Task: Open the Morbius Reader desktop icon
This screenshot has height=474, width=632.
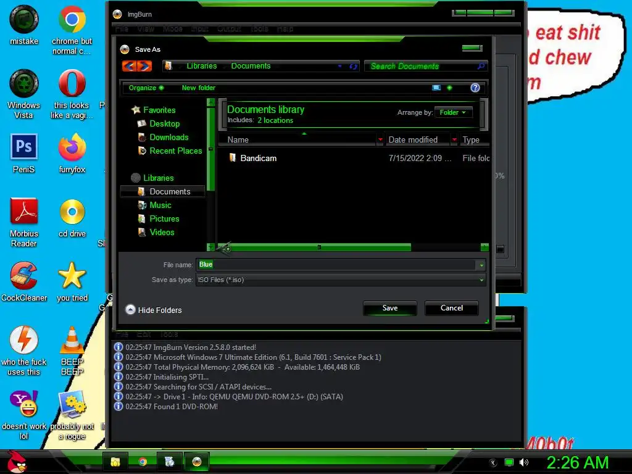Action: 24,222
